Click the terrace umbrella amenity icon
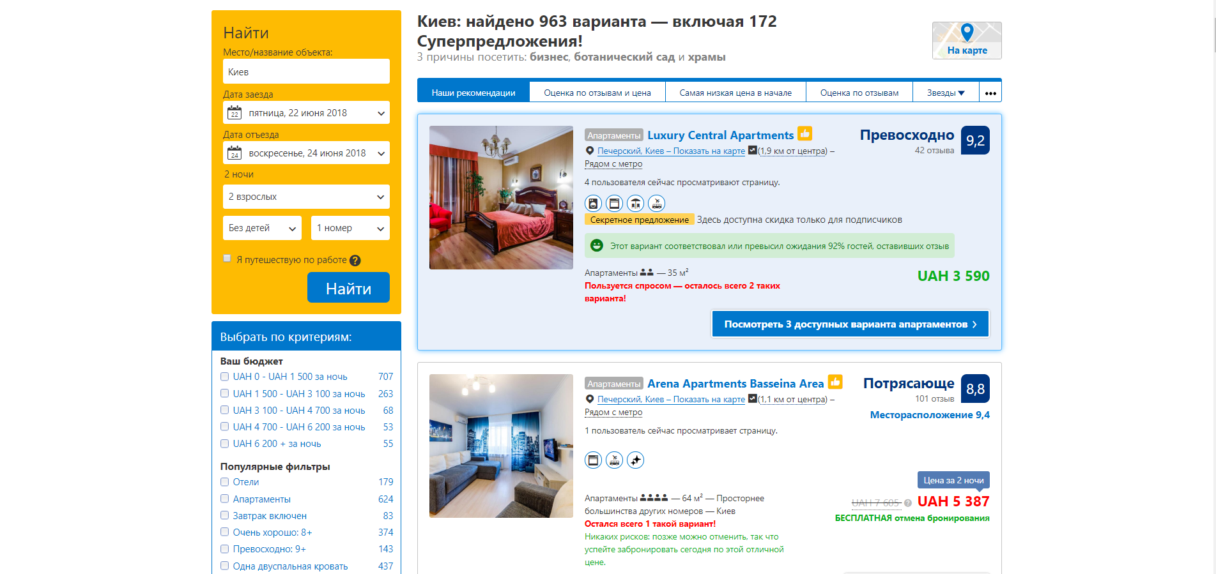Viewport: 1216px width, 574px height. pyautogui.click(x=635, y=204)
